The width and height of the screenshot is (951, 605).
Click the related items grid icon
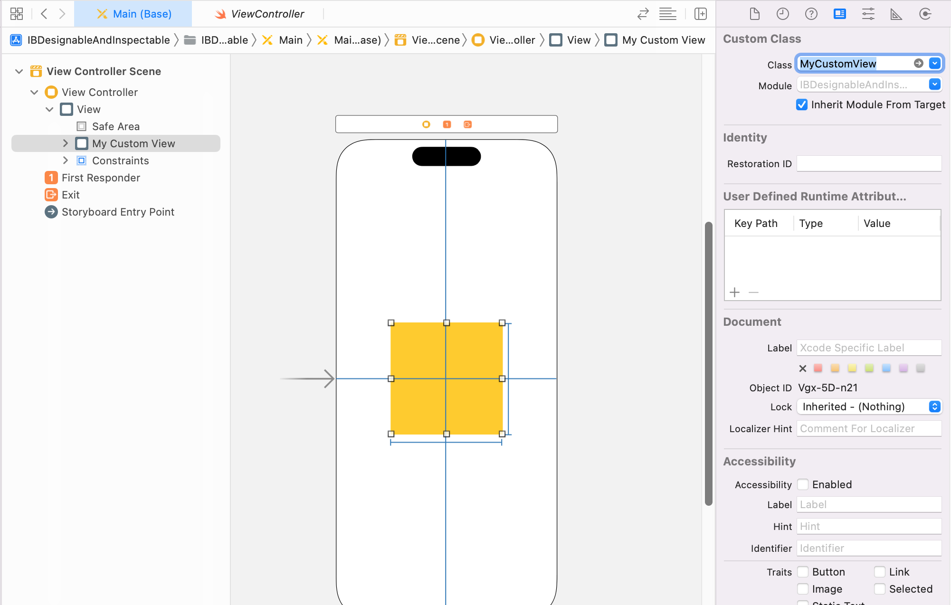point(17,14)
